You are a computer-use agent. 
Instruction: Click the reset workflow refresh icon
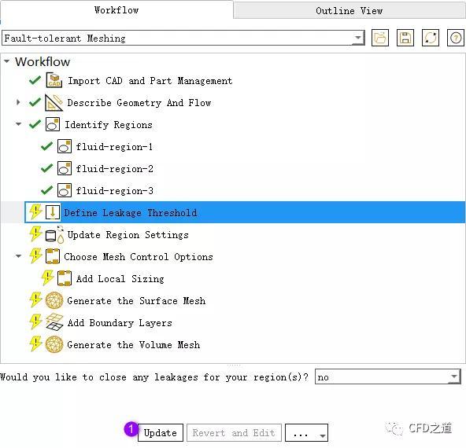431,38
